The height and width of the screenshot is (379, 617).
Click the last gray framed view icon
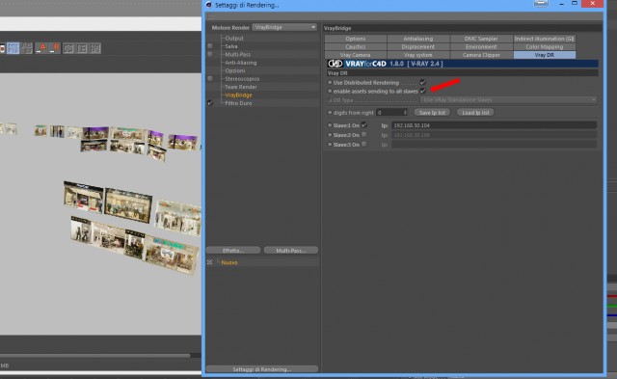(95, 48)
